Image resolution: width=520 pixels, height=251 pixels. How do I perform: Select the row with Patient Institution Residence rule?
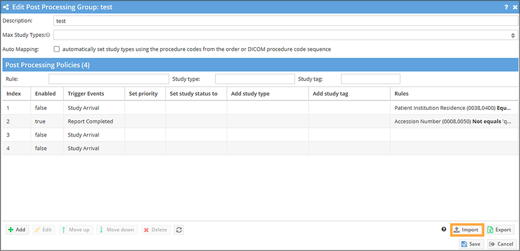(198, 107)
